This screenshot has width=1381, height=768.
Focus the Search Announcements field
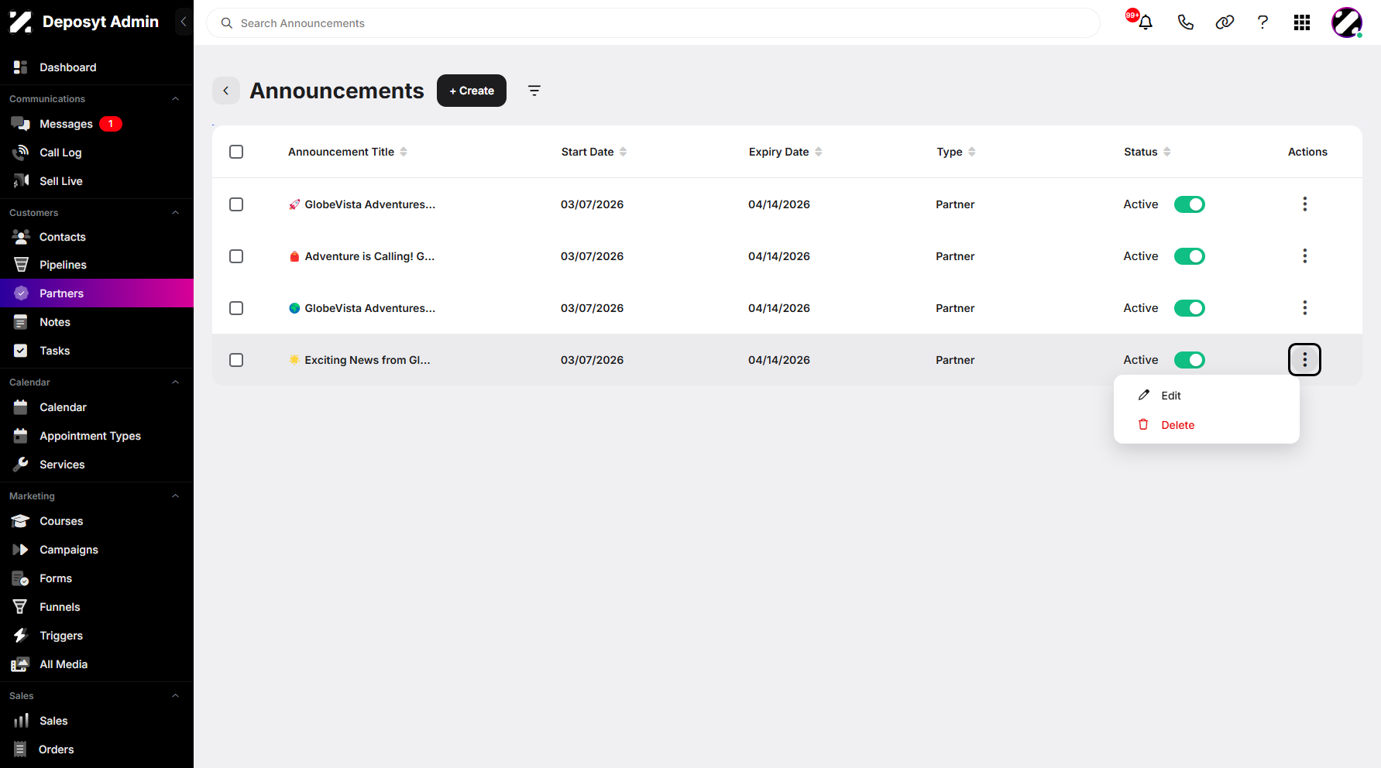653,23
